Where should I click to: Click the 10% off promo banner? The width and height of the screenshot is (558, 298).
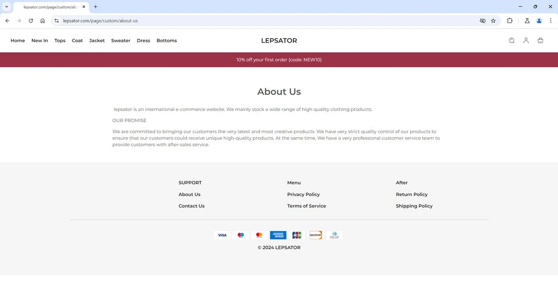click(279, 60)
